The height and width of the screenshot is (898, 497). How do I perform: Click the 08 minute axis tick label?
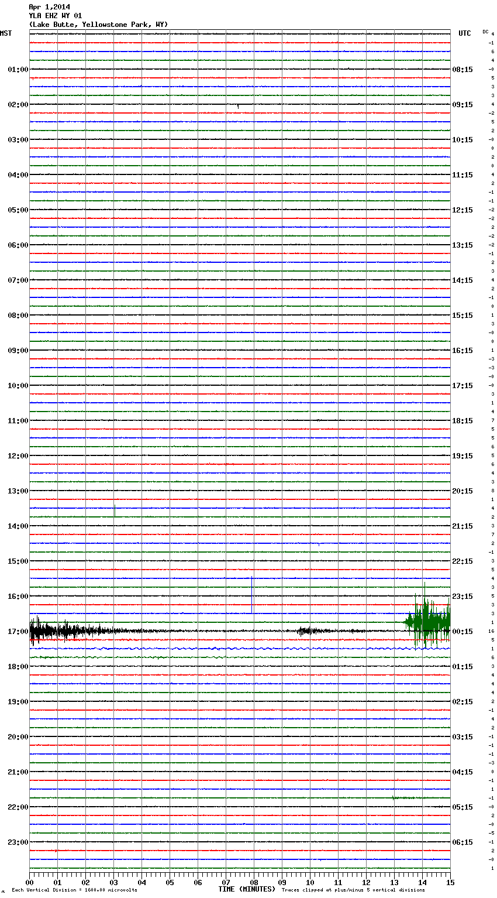(x=254, y=882)
